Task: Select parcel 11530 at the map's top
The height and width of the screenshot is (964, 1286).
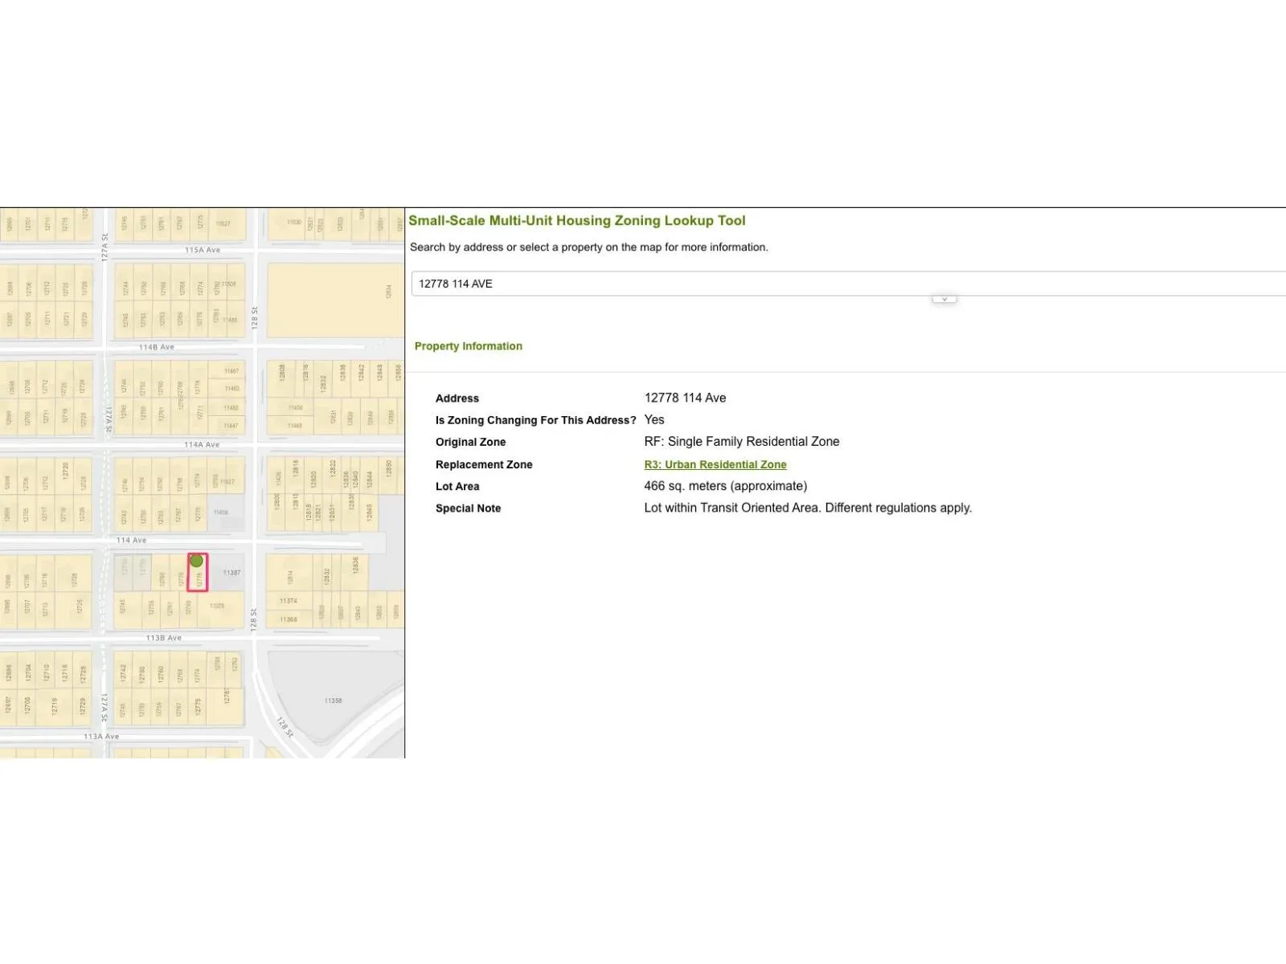Action: [x=293, y=223]
